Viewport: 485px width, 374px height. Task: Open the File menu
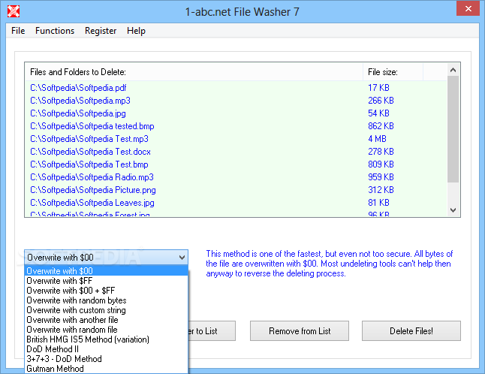[x=18, y=31]
